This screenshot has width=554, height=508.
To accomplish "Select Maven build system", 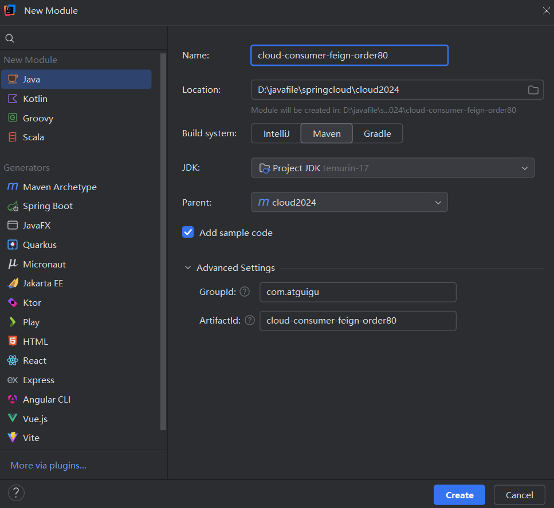I will (327, 133).
